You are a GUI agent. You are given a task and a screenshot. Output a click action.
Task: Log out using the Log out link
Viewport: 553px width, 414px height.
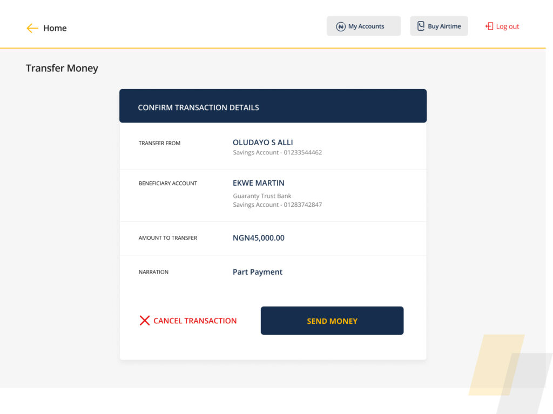tap(508, 26)
